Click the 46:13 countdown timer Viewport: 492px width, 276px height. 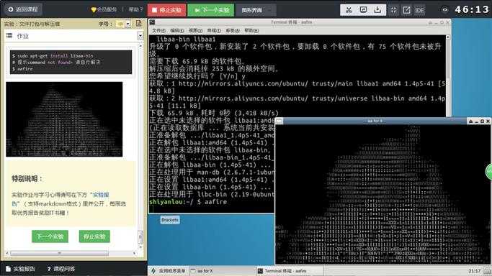pos(472,9)
